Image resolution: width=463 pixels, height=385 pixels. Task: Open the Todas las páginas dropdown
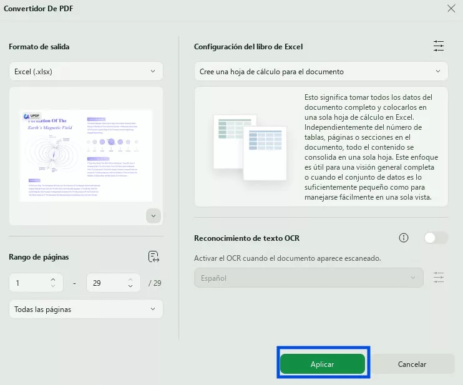tap(86, 309)
